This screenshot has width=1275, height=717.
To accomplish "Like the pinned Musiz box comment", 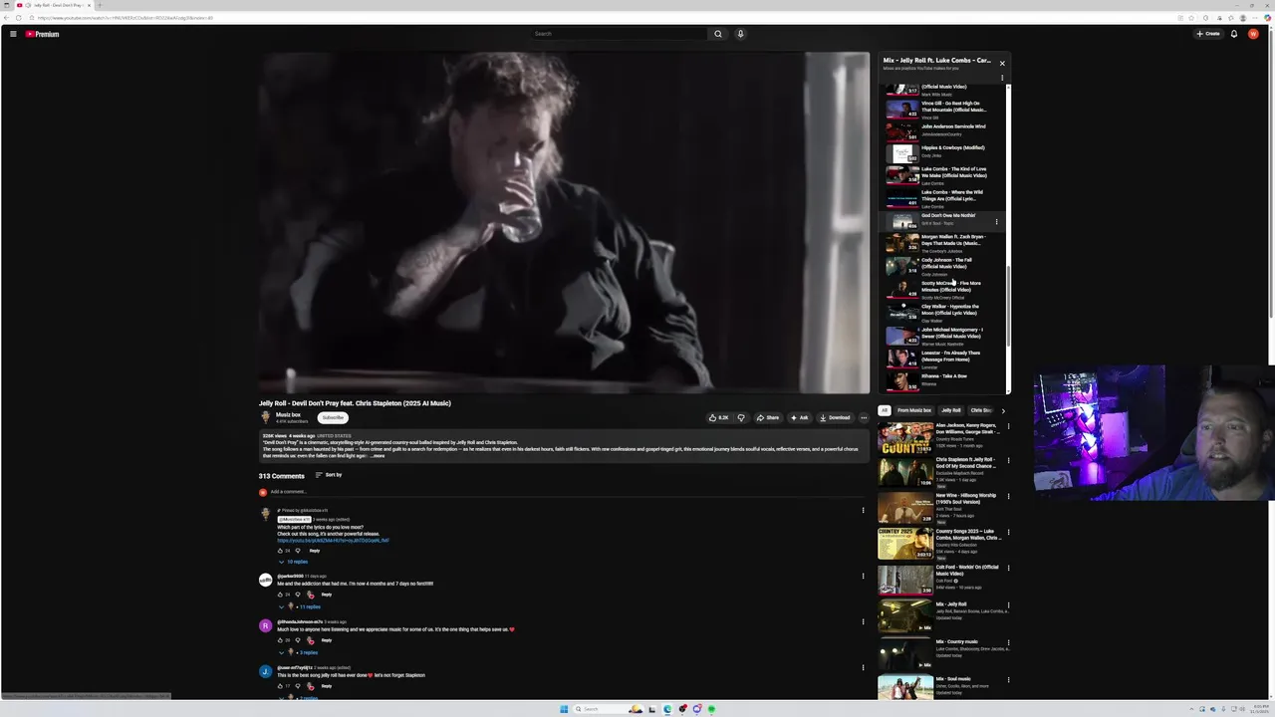I will point(280,551).
